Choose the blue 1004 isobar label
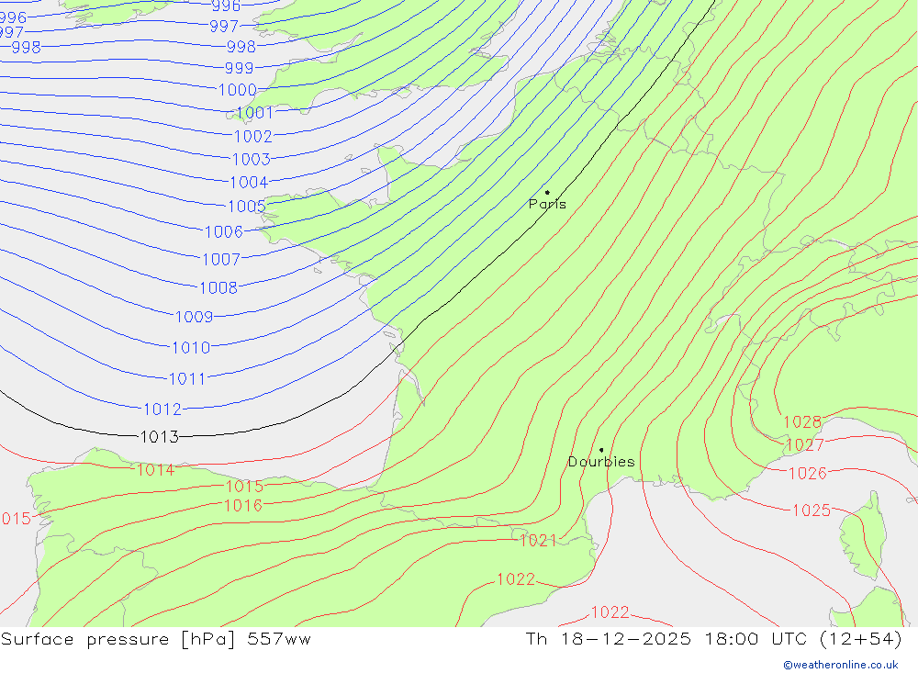Image resolution: width=918 pixels, height=673 pixels. pyautogui.click(x=249, y=183)
